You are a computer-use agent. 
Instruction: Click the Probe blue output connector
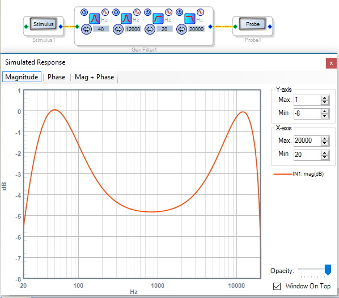coord(270,27)
